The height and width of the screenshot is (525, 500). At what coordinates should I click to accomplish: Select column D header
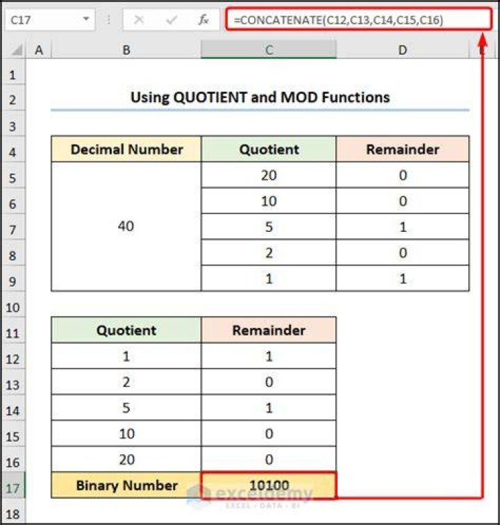[403, 50]
